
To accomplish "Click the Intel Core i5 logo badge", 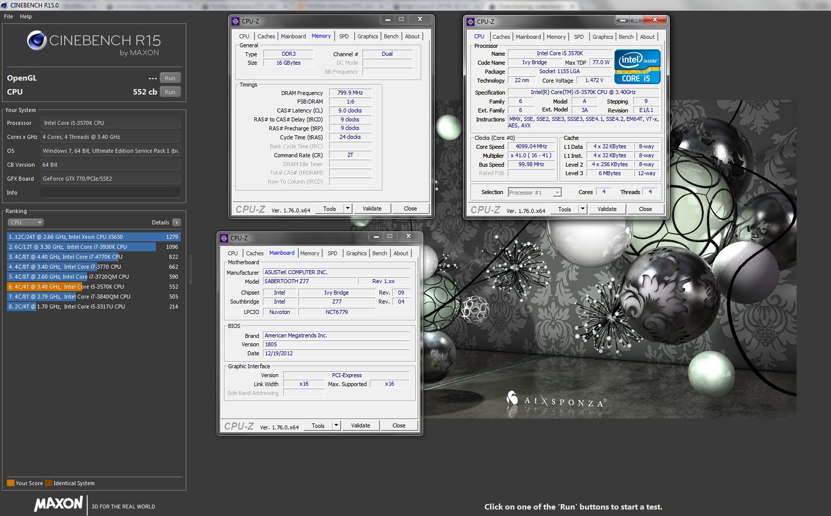I will 637,66.
